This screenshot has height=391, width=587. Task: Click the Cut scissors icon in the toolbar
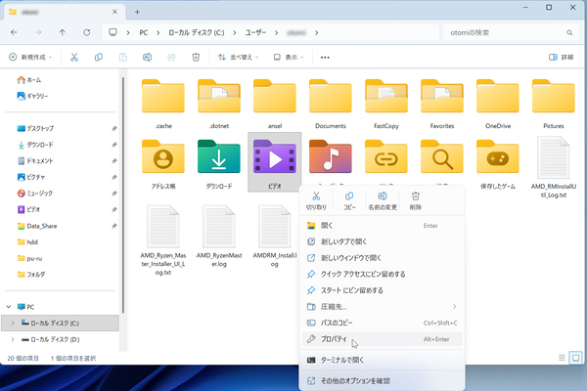click(74, 58)
